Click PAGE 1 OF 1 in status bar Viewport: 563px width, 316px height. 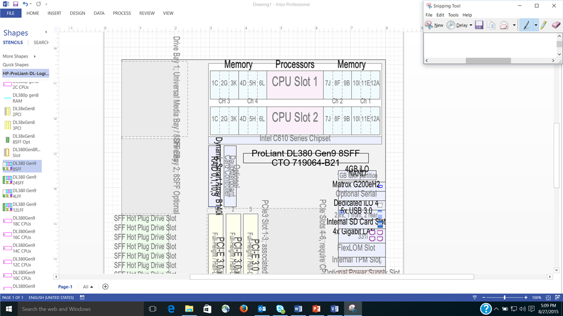click(13, 297)
